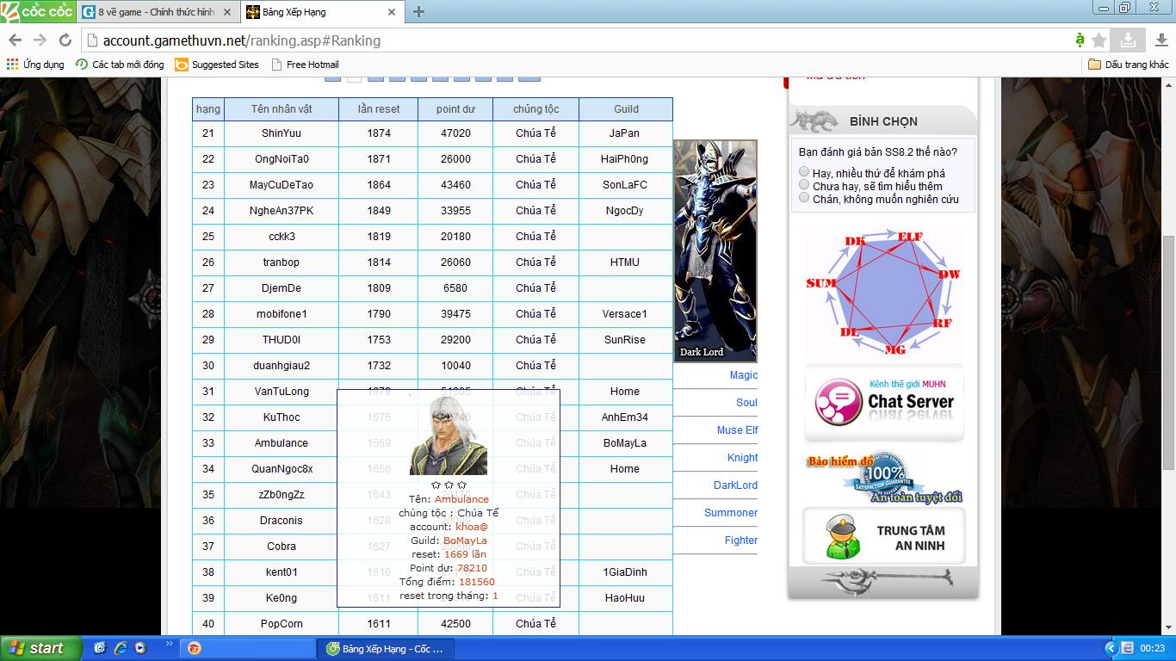The width and height of the screenshot is (1176, 661).
Task: Select "Chán, không muốn nghiên cứu" option
Action: tap(804, 198)
